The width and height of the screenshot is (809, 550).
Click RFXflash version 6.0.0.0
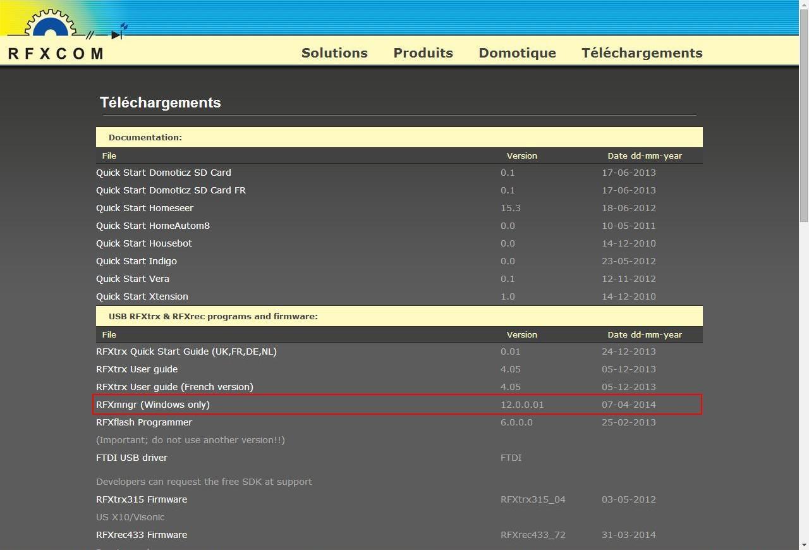point(516,422)
